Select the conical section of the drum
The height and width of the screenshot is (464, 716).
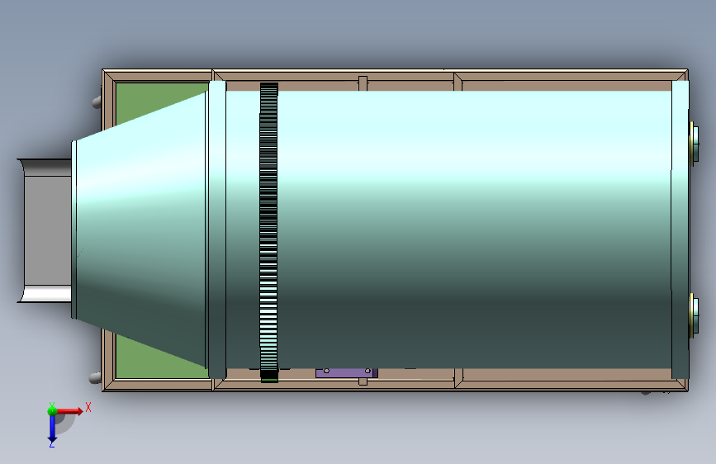[x=140, y=230]
